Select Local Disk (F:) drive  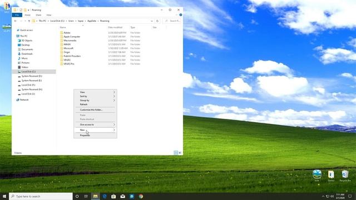coord(28,85)
